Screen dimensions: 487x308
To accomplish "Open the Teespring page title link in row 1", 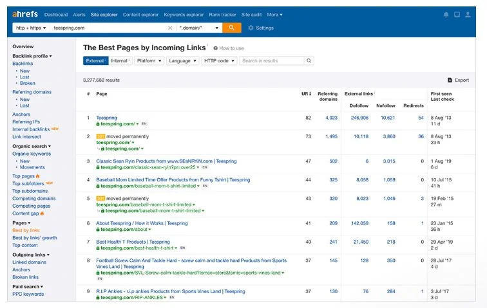I will (106, 118).
